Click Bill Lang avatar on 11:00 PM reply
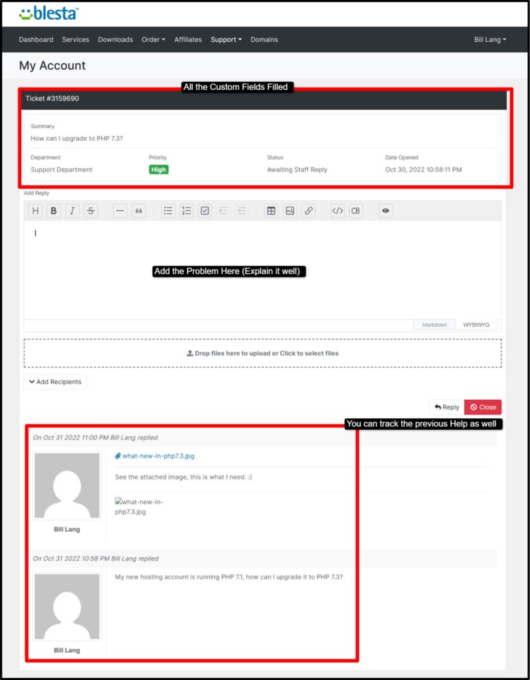530x680 pixels. point(67,485)
